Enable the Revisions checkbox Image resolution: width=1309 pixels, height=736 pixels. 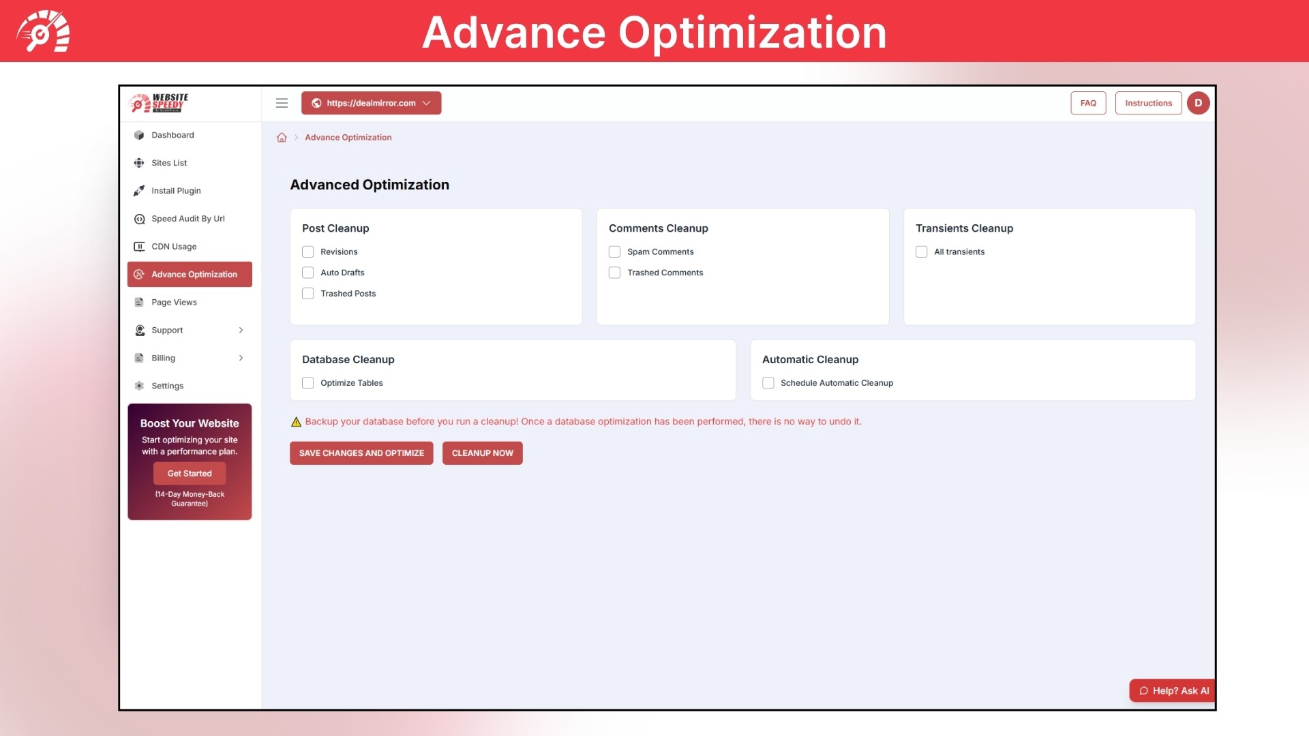308,252
